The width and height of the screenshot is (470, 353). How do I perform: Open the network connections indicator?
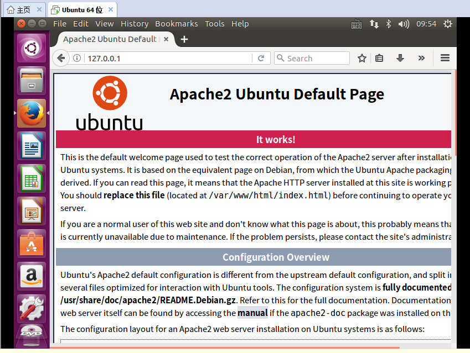(374, 24)
